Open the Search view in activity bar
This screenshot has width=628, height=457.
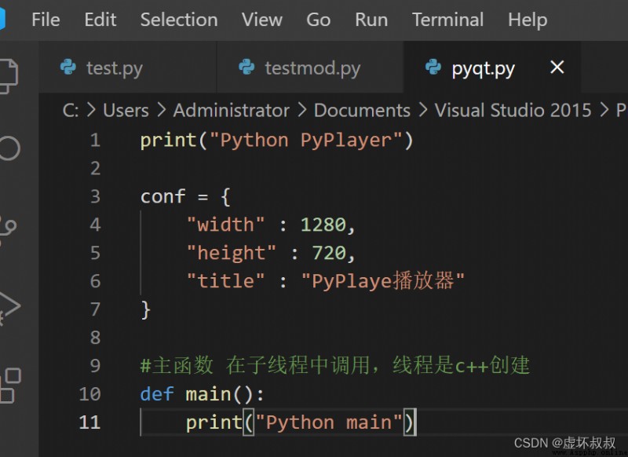(9, 148)
